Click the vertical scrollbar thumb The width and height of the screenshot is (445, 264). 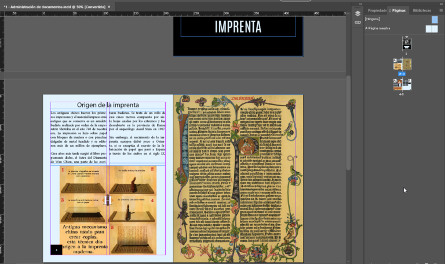point(348,122)
